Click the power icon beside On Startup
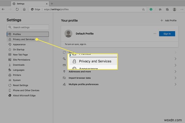 [10, 49]
